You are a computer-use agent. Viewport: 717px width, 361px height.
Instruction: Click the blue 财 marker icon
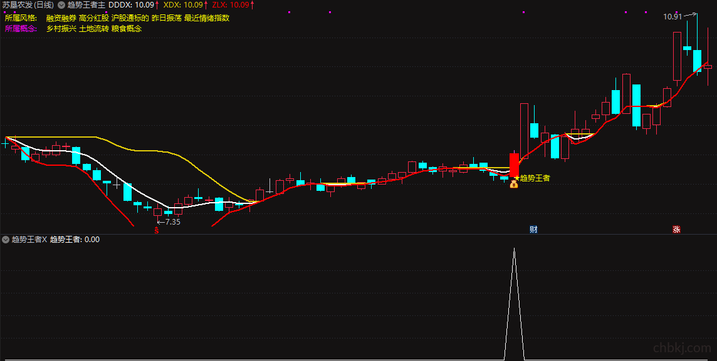533,229
